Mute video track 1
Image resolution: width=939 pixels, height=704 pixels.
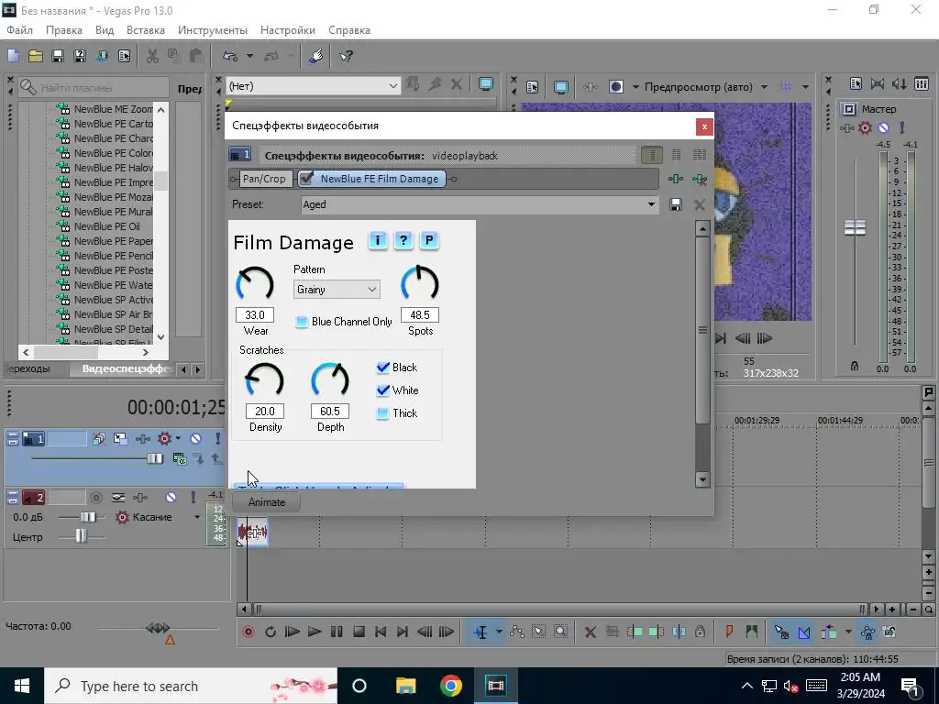(195, 439)
